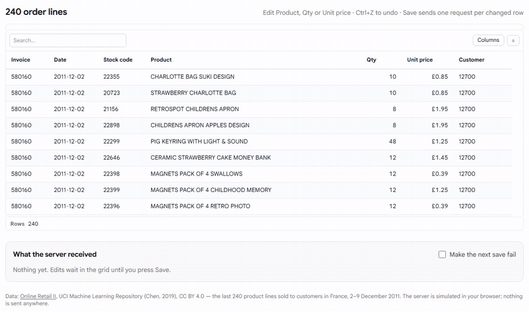The height and width of the screenshot is (312, 529).
Task: Open the Columns chooser
Action: [x=488, y=40]
